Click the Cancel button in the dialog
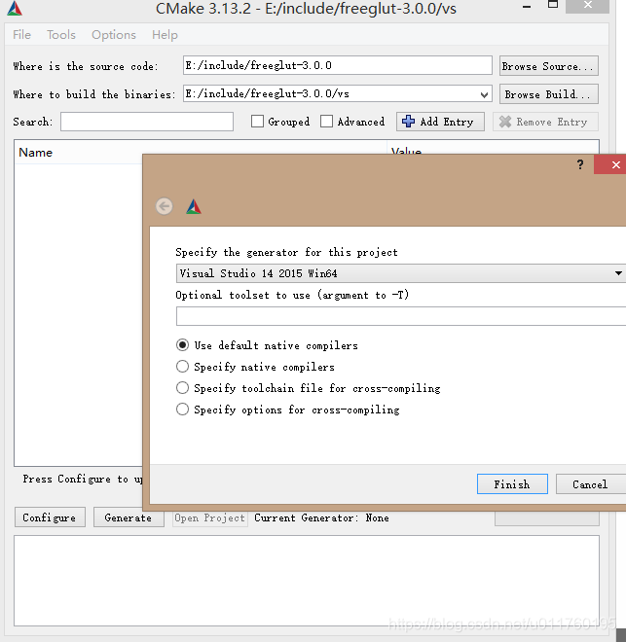Viewport: 626px width, 642px height. (590, 484)
